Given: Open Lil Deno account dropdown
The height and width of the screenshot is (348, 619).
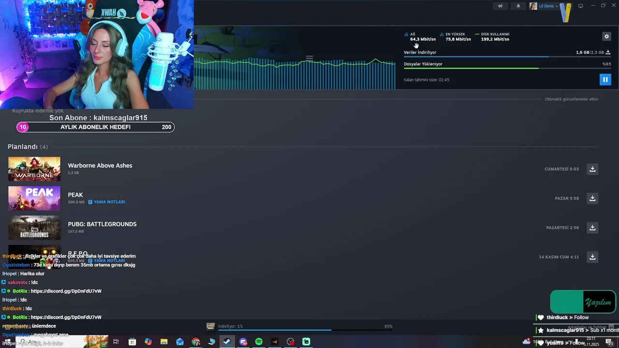Looking at the screenshot, I should click(548, 6).
